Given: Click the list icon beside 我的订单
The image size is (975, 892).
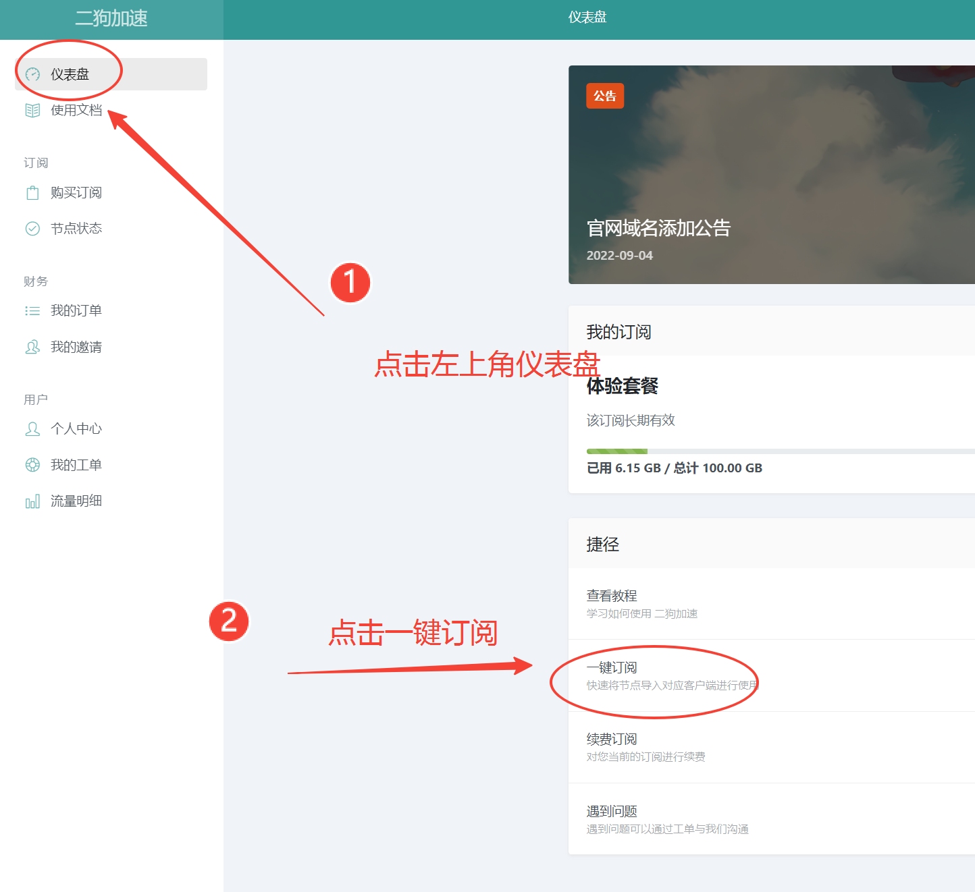Looking at the screenshot, I should pos(32,311).
